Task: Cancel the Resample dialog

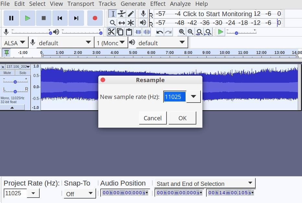Action: tap(152, 118)
